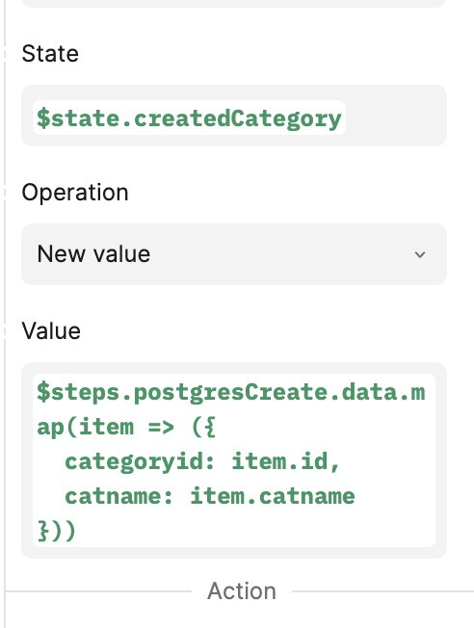Click the ap(item => ({ code line
Viewport: 474px width, 628px height.
point(126,427)
